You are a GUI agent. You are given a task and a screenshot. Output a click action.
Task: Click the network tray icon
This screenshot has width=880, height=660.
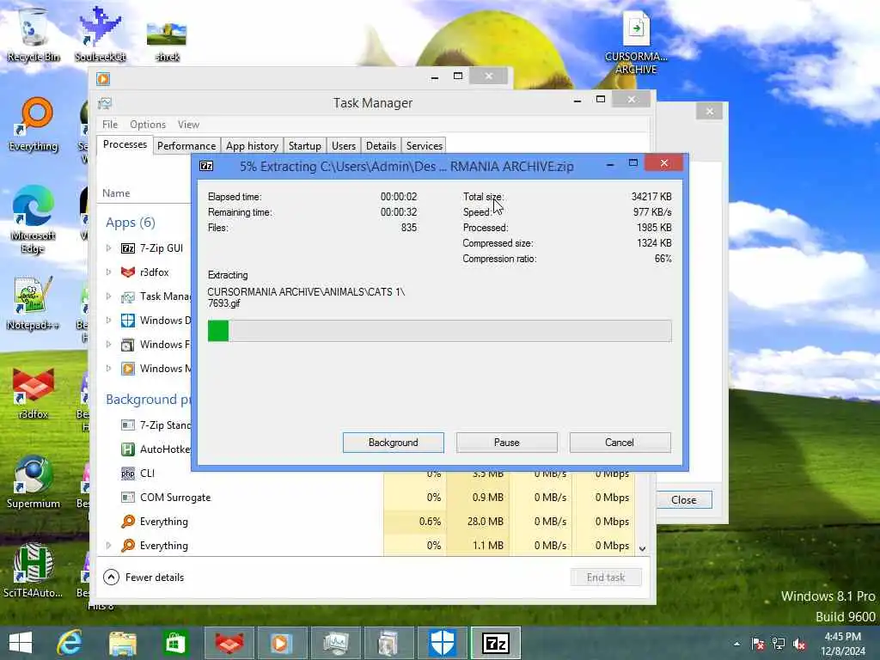[x=779, y=644]
